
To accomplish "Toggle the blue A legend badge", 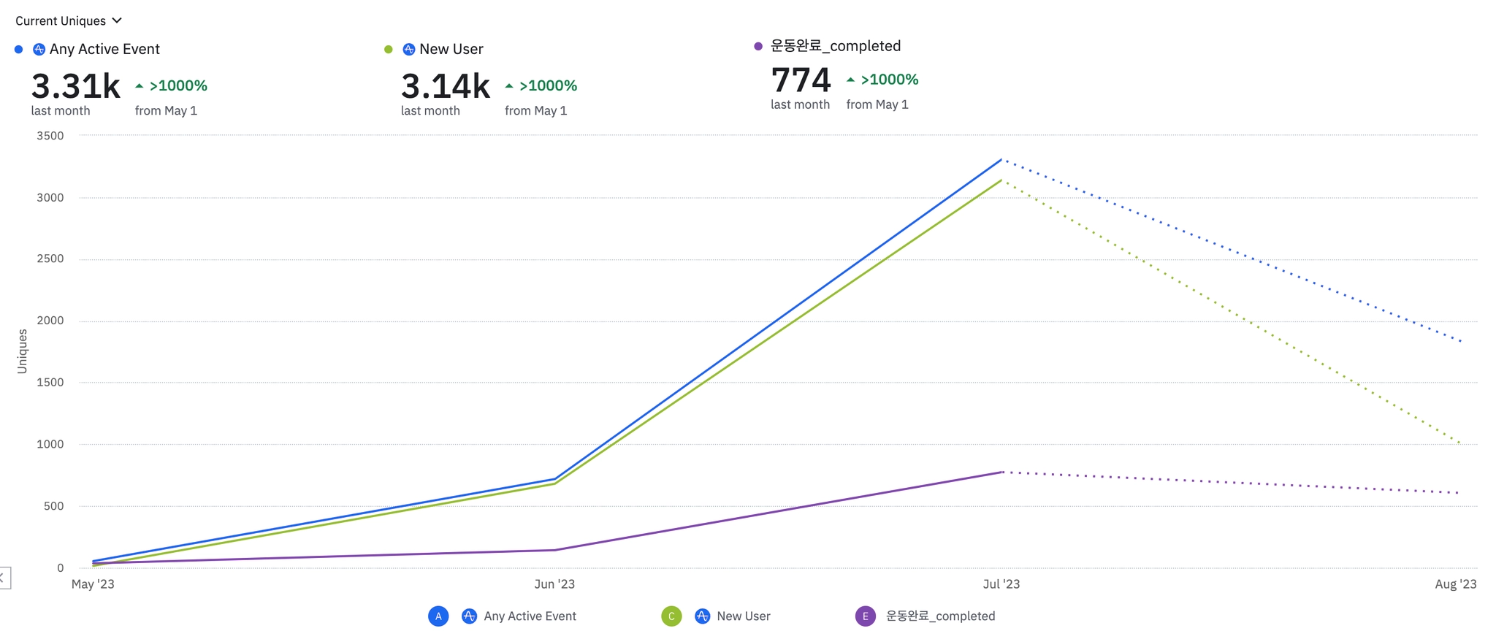I will 438,616.
